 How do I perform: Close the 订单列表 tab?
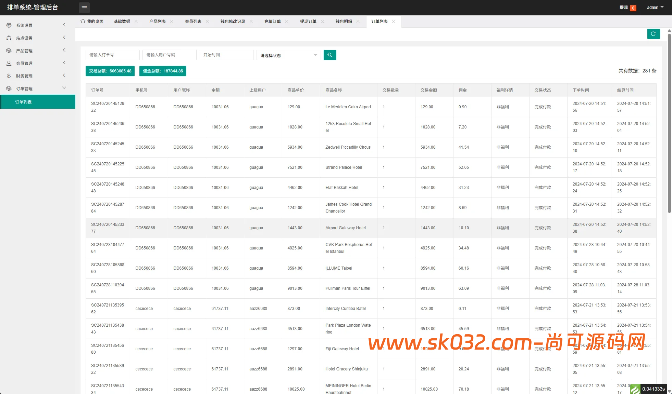(x=394, y=21)
